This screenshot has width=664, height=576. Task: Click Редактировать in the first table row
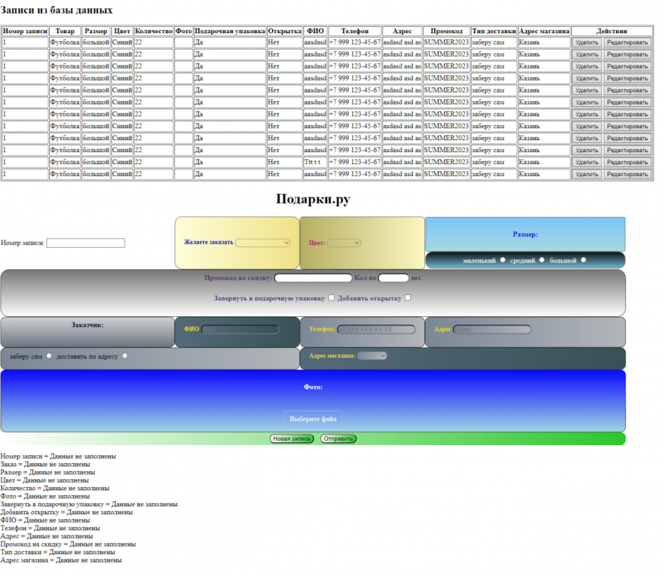click(x=627, y=43)
